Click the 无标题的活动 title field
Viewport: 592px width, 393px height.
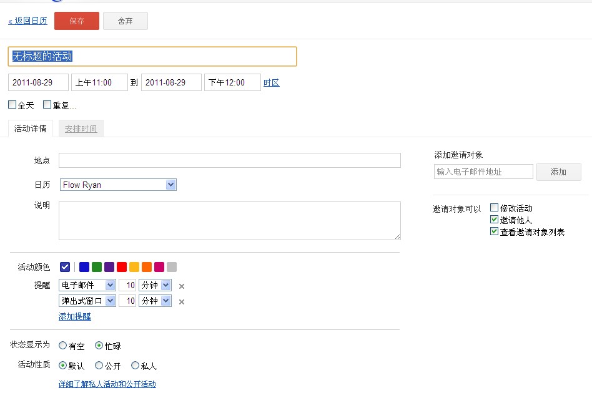tap(152, 57)
